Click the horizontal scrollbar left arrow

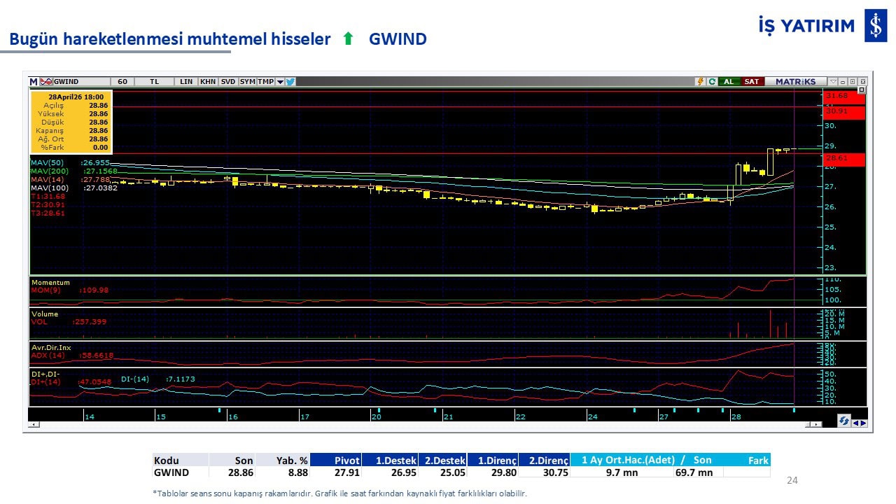[x=33, y=424]
